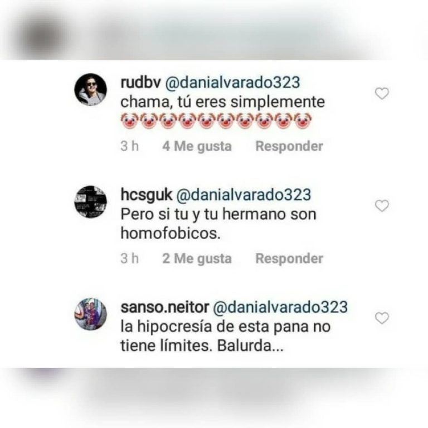Open the sanso.neitor username link
The height and width of the screenshot is (428, 428).
164,307
